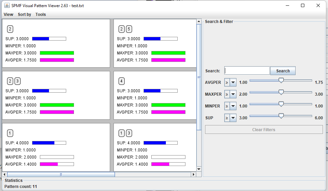328x191 pixels.
Task: Open the MAXPER comparison operator dropdown
Action: click(233, 94)
